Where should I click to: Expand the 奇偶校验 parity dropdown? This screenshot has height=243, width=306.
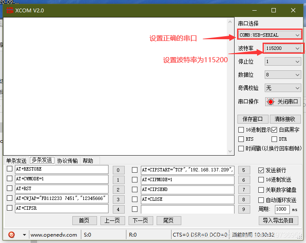click(x=283, y=88)
